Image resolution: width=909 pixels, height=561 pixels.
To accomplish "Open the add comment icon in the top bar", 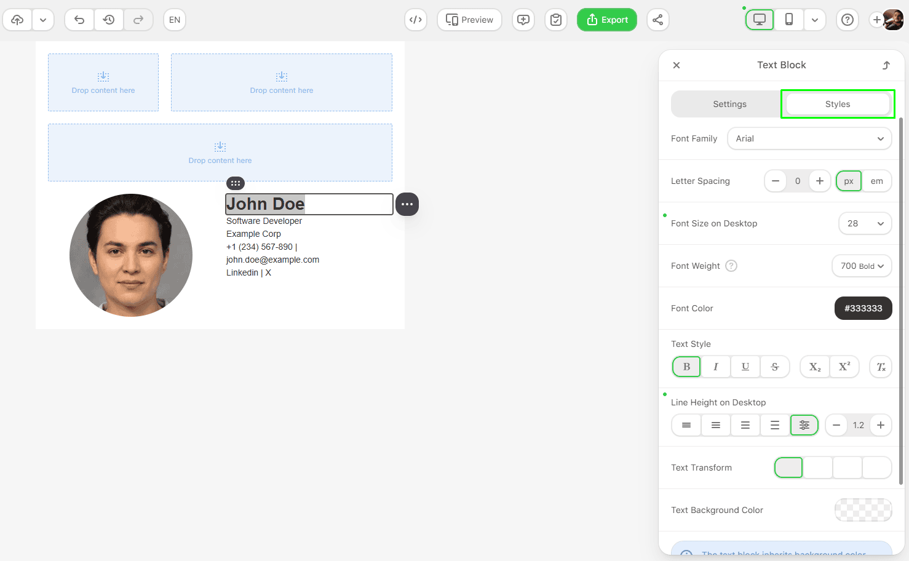I will coord(523,20).
